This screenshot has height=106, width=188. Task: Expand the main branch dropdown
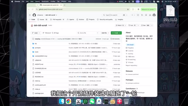36,33
